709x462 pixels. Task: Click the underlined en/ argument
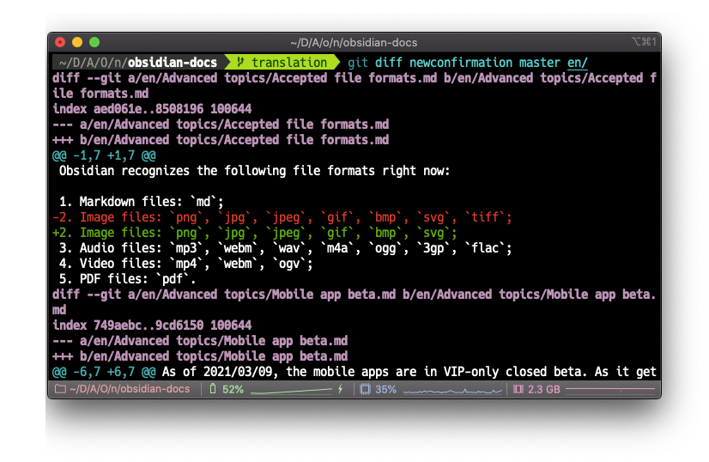point(578,63)
